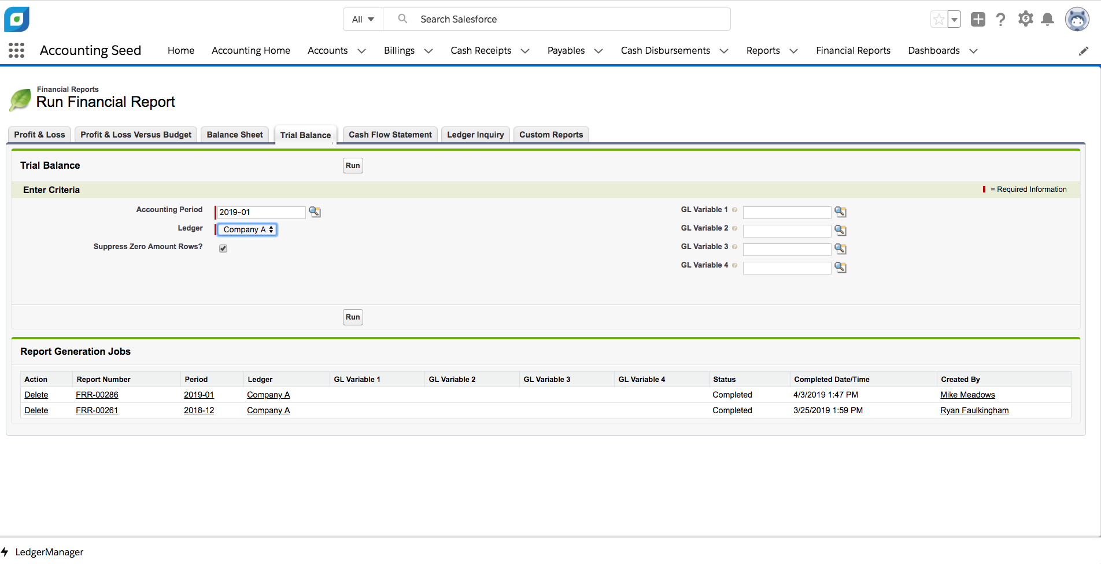
Task: Open the Cash Disbursements dropdown
Action: [x=723, y=51]
